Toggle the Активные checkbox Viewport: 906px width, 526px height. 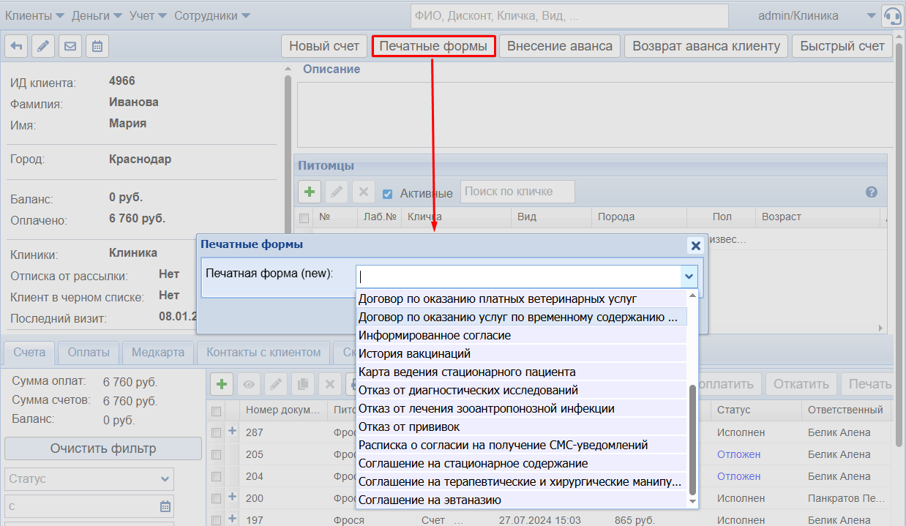point(389,194)
